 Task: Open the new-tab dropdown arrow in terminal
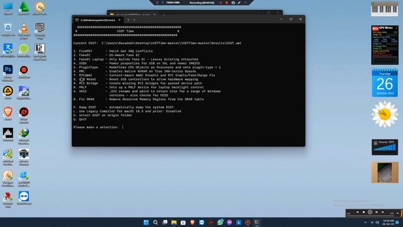point(134,20)
